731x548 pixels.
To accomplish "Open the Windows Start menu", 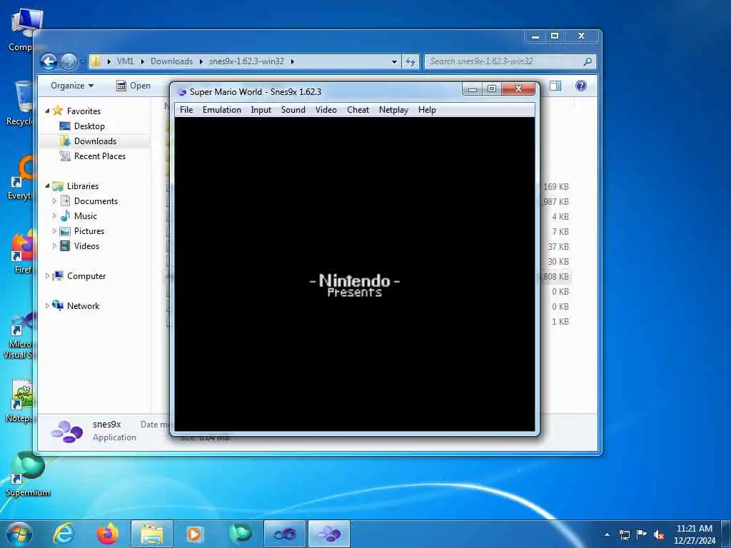I will point(19,534).
